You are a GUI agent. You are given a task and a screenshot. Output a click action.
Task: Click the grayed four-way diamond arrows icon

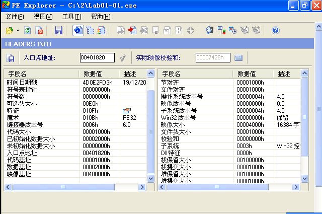point(190,31)
